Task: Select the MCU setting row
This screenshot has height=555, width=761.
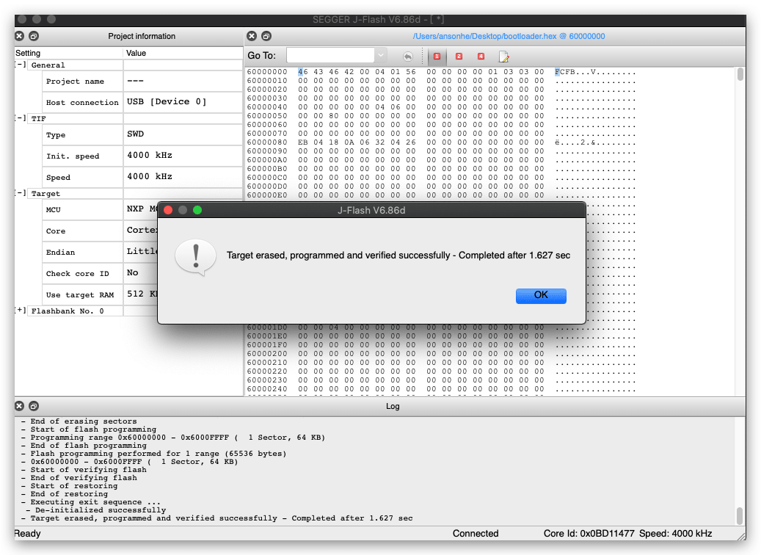Action: 54,210
